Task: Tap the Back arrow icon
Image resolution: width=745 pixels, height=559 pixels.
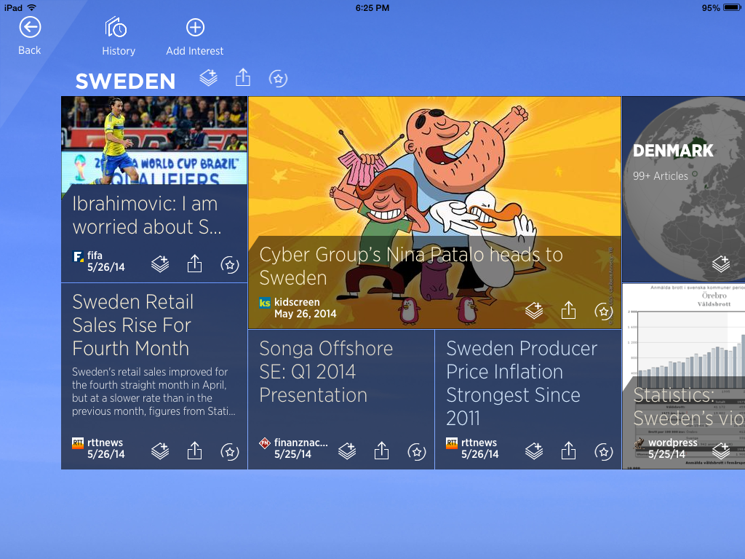Action: click(x=30, y=28)
